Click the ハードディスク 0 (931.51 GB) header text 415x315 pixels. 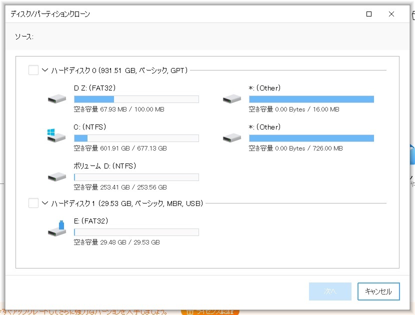tap(119, 70)
